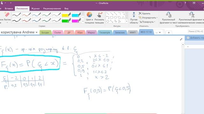Open Ribbon Display Options in the title bar
The width and height of the screenshot is (204, 114).
pyautogui.click(x=194, y=3)
